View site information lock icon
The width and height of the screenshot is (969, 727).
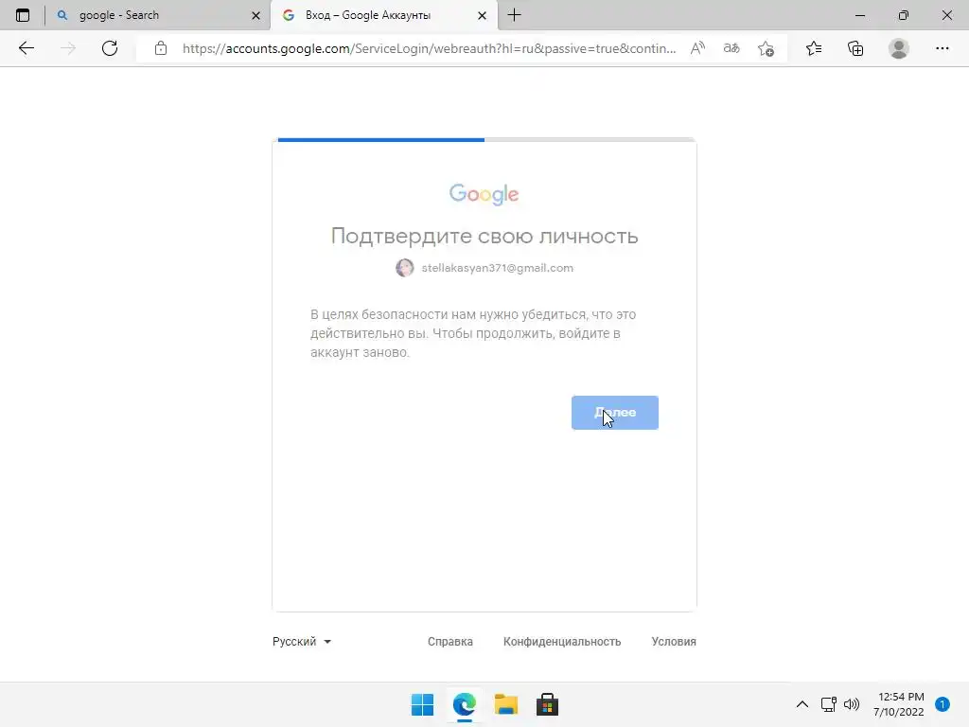(x=161, y=48)
